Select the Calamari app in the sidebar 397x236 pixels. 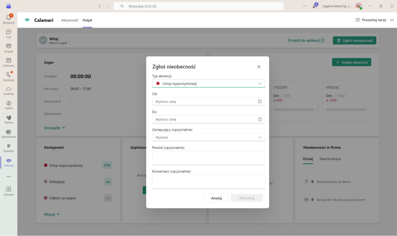pos(9,163)
